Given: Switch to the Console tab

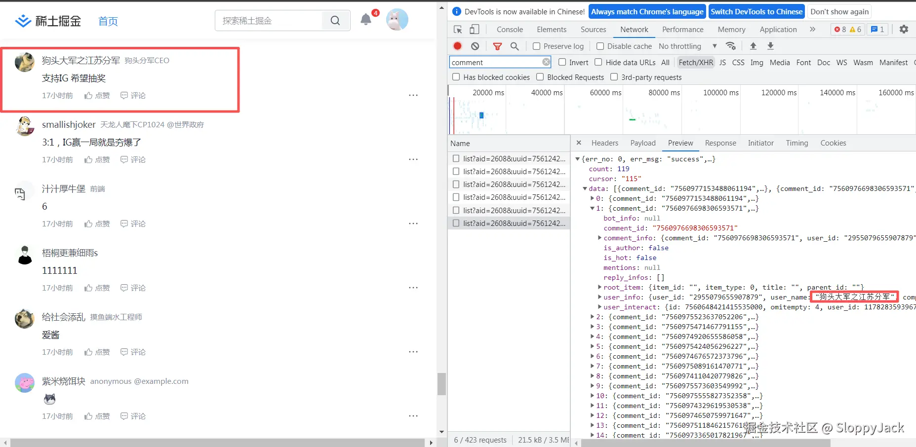Looking at the screenshot, I should point(510,30).
